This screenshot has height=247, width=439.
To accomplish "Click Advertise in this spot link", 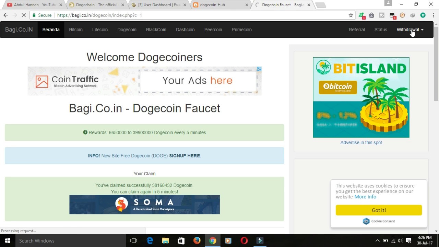I will click(x=361, y=142).
